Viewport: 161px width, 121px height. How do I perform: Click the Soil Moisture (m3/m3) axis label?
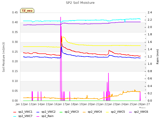point(4,57)
